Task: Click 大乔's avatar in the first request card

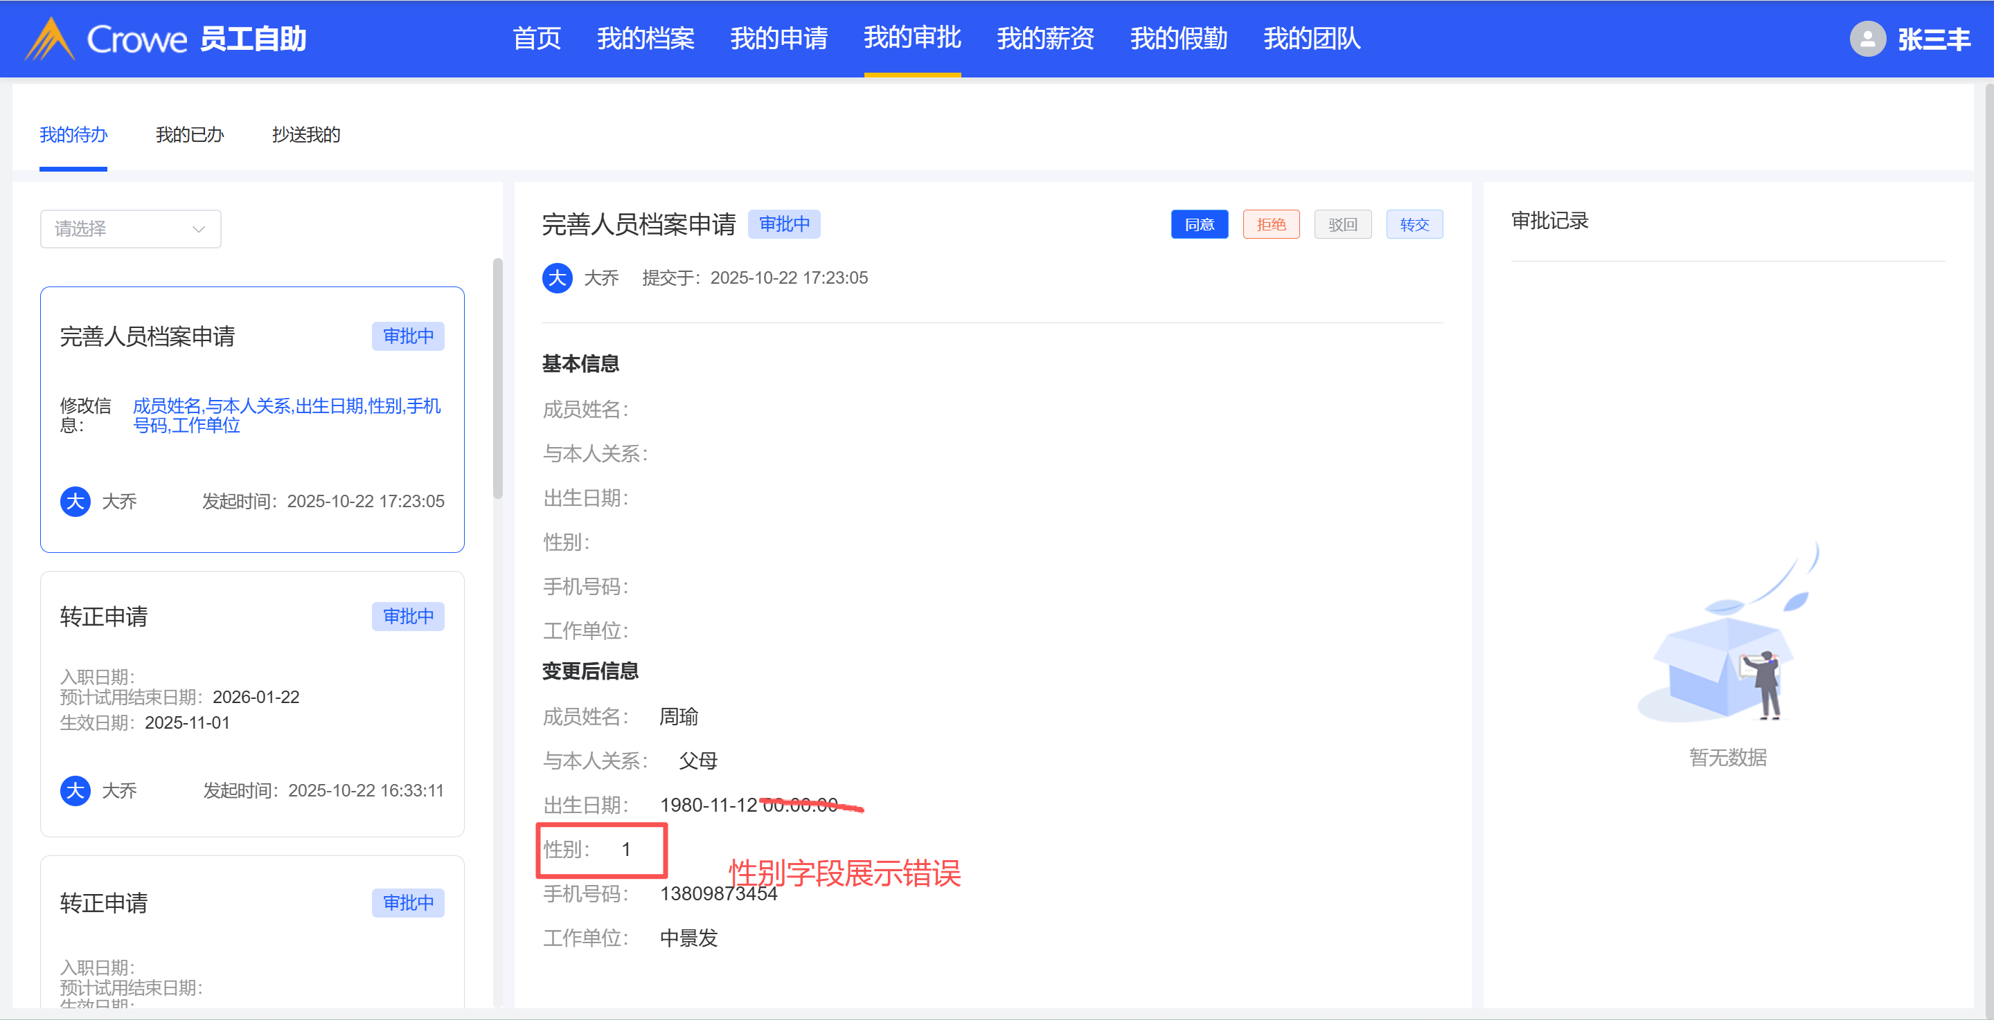Action: click(75, 501)
